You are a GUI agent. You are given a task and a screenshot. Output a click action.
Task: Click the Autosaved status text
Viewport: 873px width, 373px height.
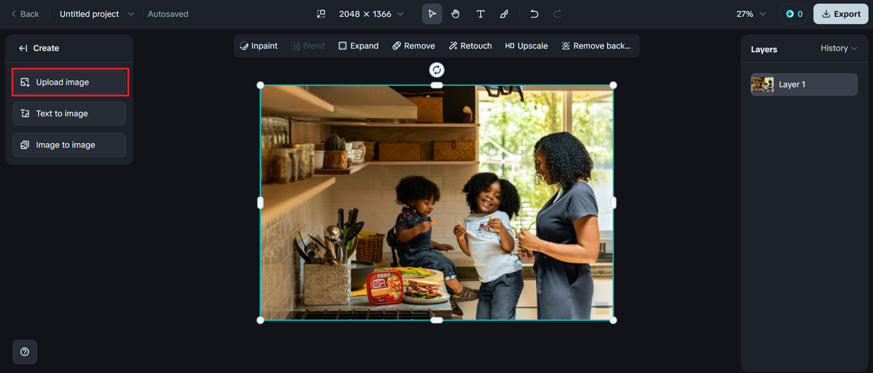click(168, 14)
